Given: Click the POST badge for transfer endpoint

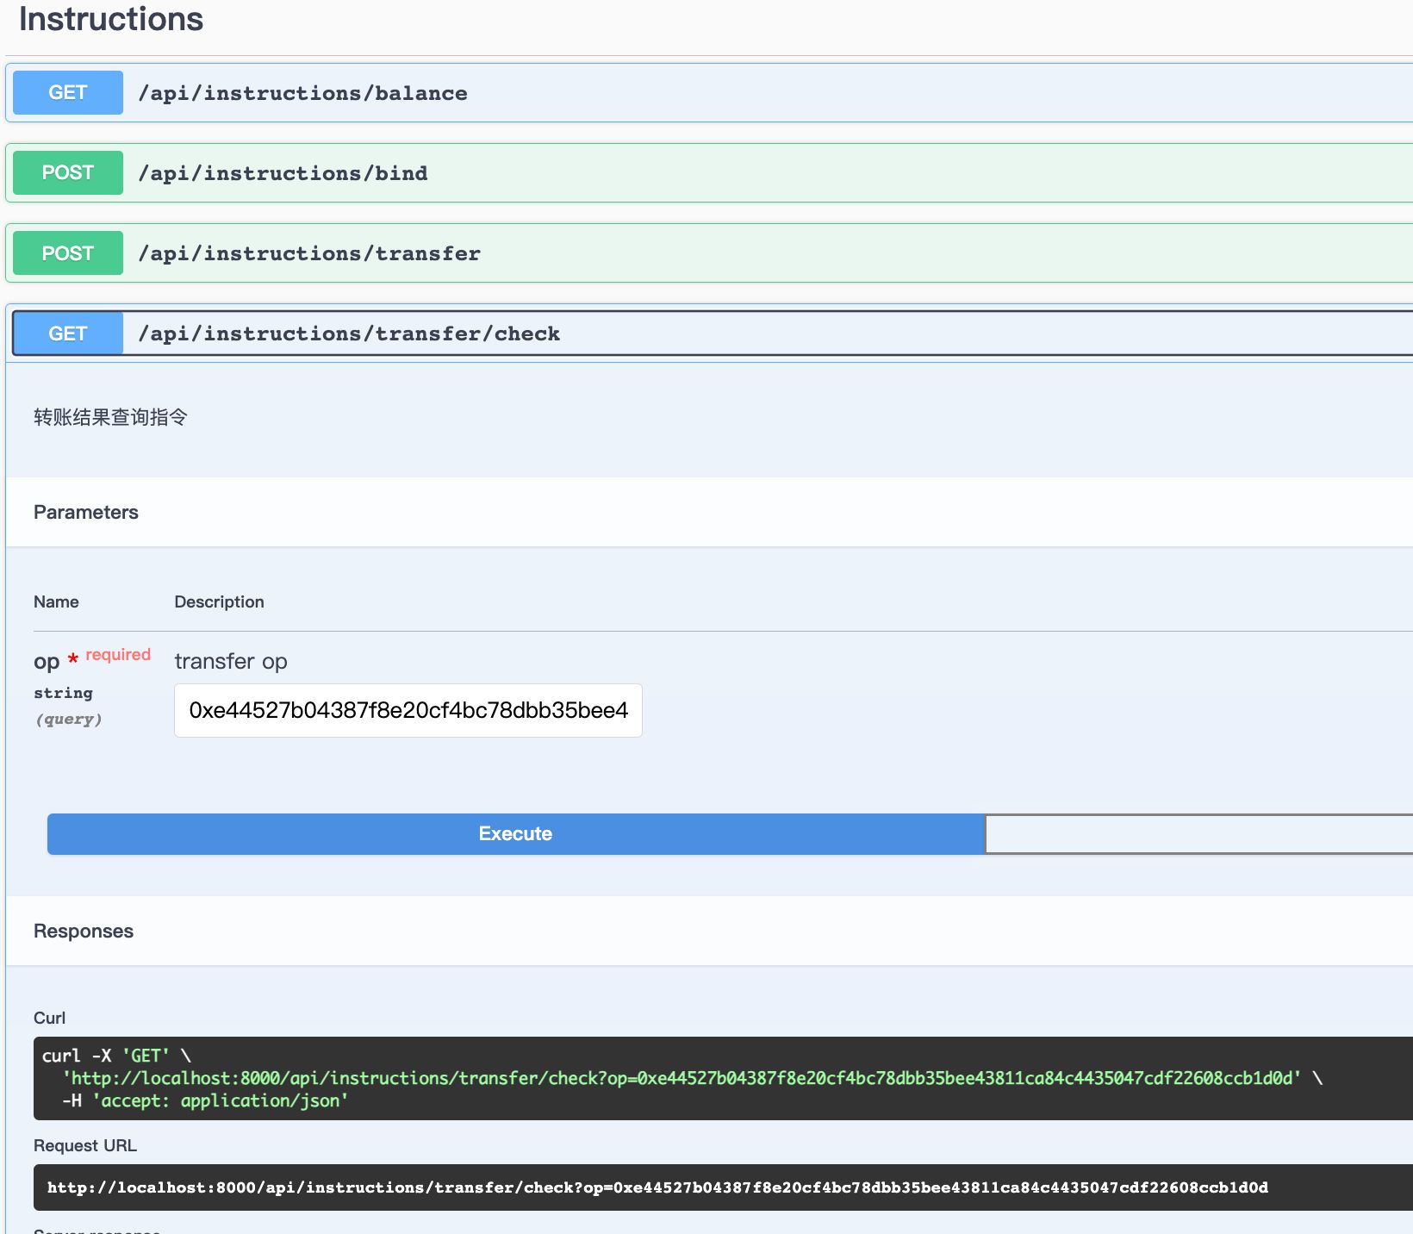Looking at the screenshot, I should pos(68,253).
